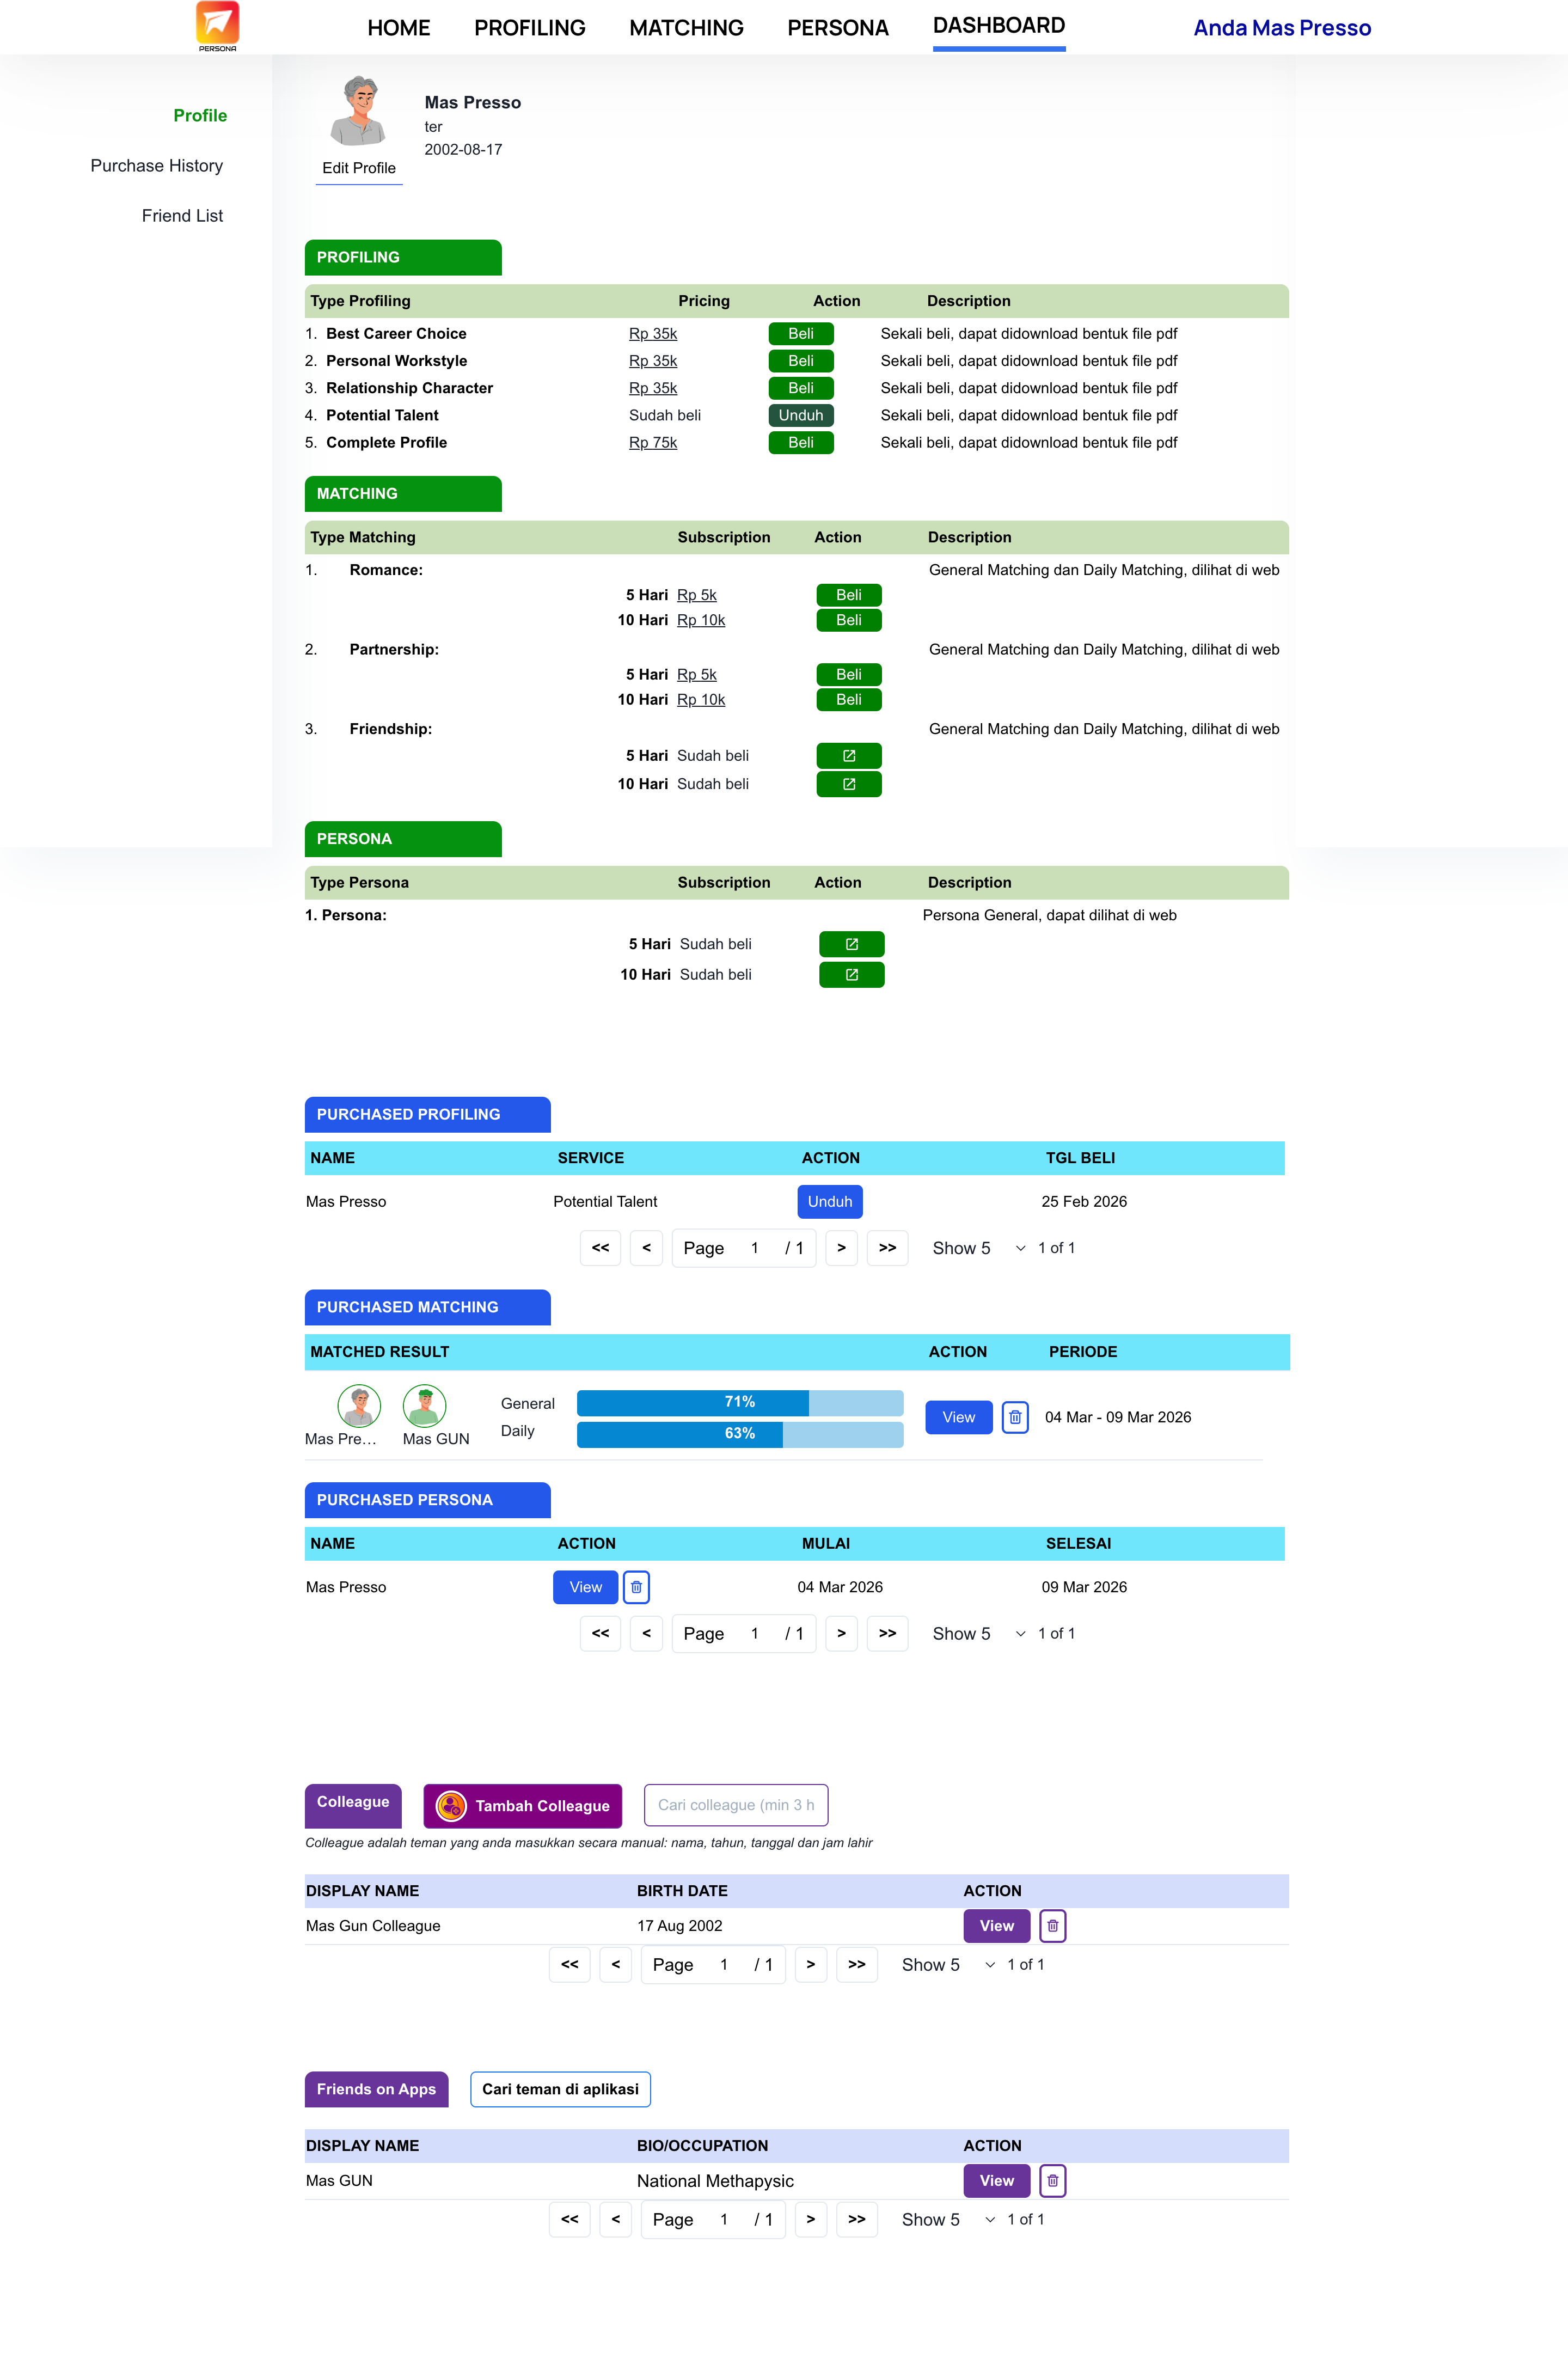The image size is (1568, 2359).
Task: Click the General 71% match progress bar
Action: pyautogui.click(x=739, y=1403)
